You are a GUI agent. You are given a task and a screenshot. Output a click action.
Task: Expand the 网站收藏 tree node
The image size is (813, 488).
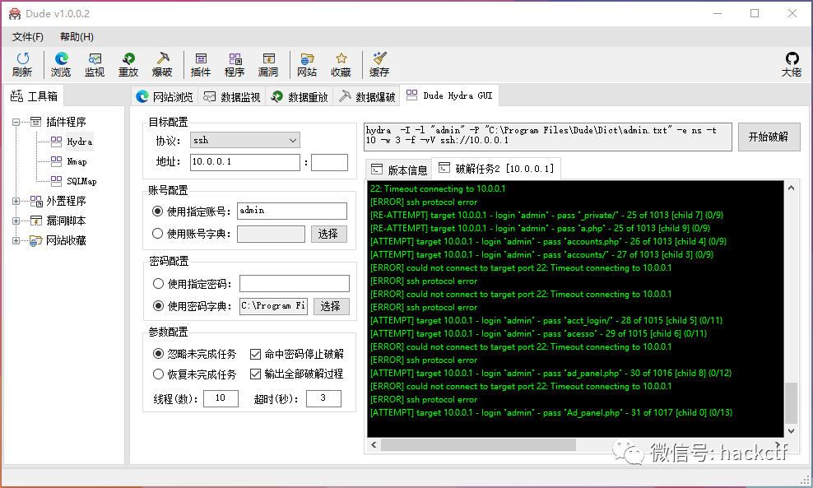(16, 240)
